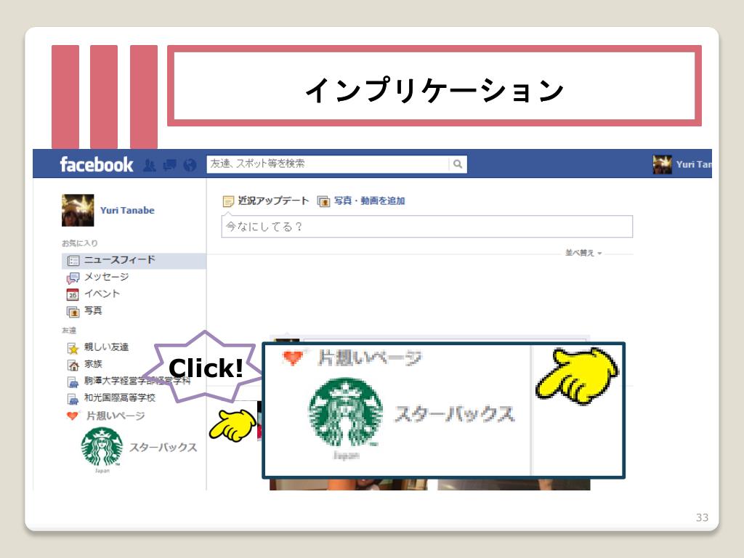Click お気に入り section heading
The height and width of the screenshot is (558, 744).
pos(80,243)
